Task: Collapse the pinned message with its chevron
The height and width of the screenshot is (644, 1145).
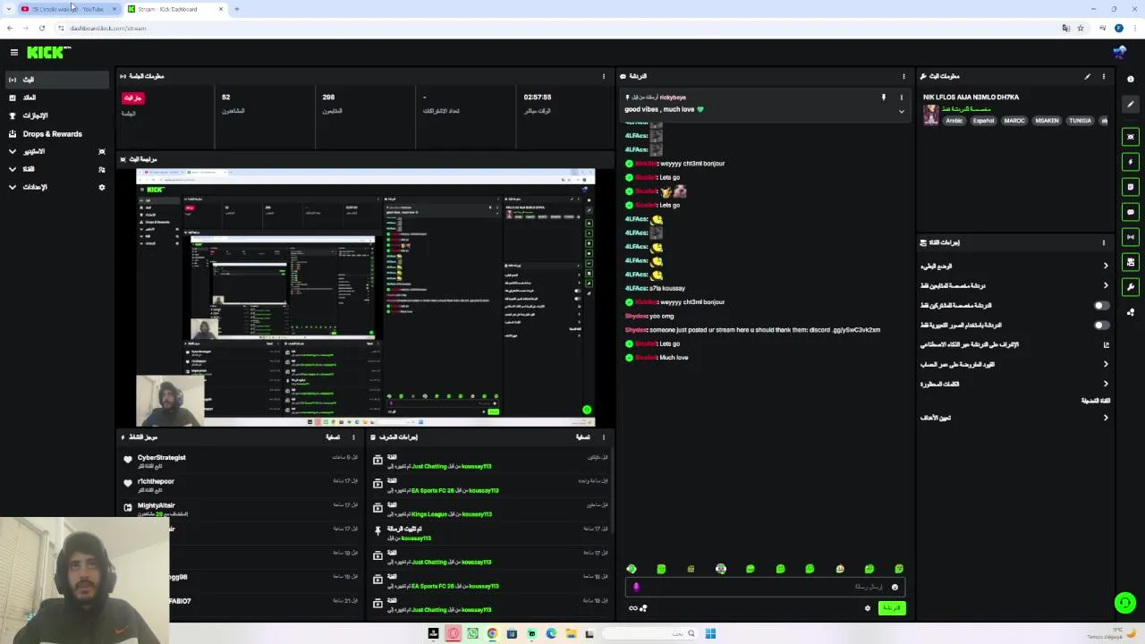Action: (901, 112)
